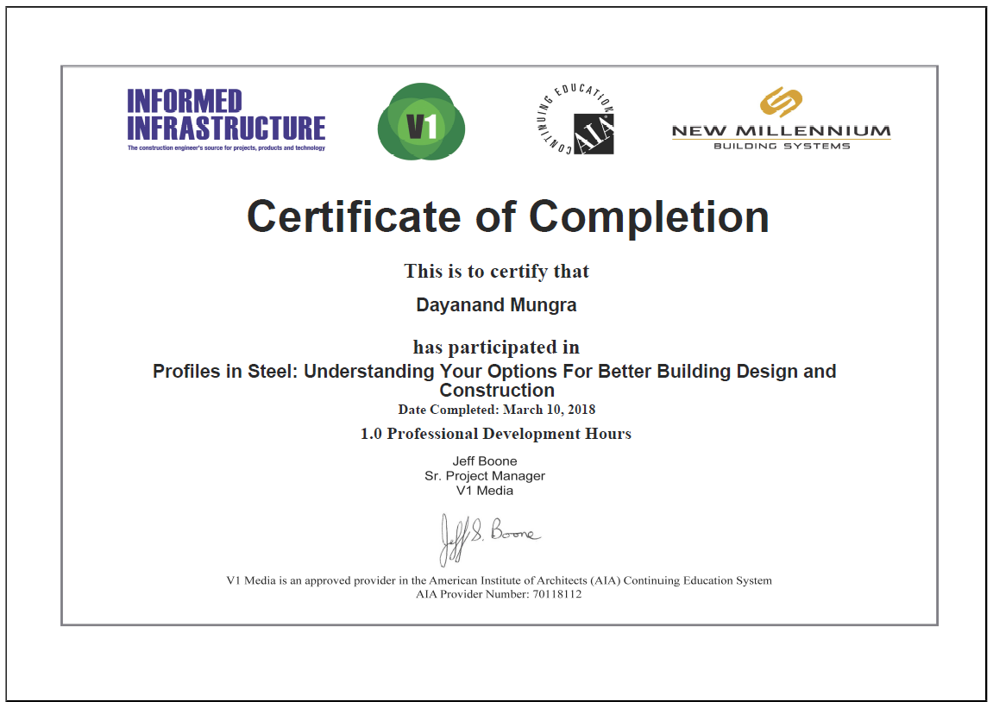Click the course title line beginning "Profiles in Steel"
Viewport: 993px width, 708px height.
click(x=494, y=371)
